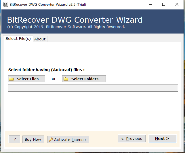This screenshot has height=153, width=185.
Task: Minimize the DWG Converter Wizard window
Action: click(x=151, y=5)
